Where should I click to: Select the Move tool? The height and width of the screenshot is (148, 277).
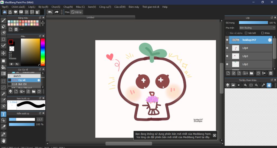pyautogui.click(x=4, y=53)
